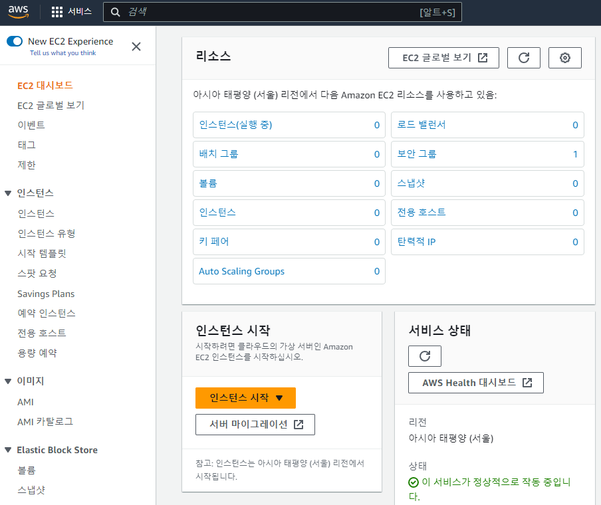601x505 pixels.
Task: Open 스냅샷 in the sidebar
Action: pos(31,490)
